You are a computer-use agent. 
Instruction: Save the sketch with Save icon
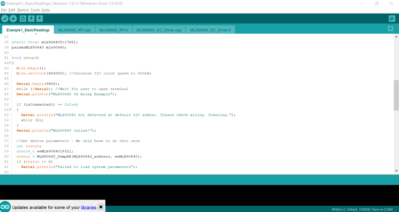pos(39,19)
